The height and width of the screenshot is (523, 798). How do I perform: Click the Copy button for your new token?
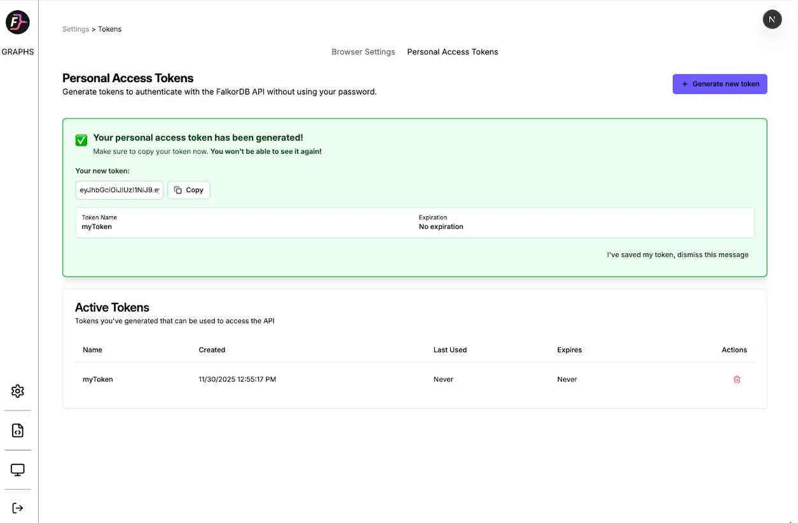(x=188, y=190)
